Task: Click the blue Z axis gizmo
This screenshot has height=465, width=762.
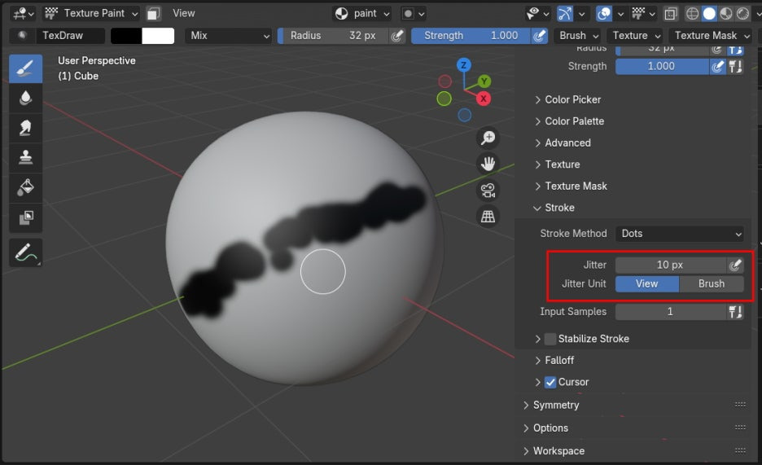Action: click(463, 64)
